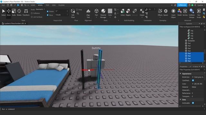Uncheck the CastShadow property checkbox
The width and height of the screenshot is (206, 115).
pos(193,80)
